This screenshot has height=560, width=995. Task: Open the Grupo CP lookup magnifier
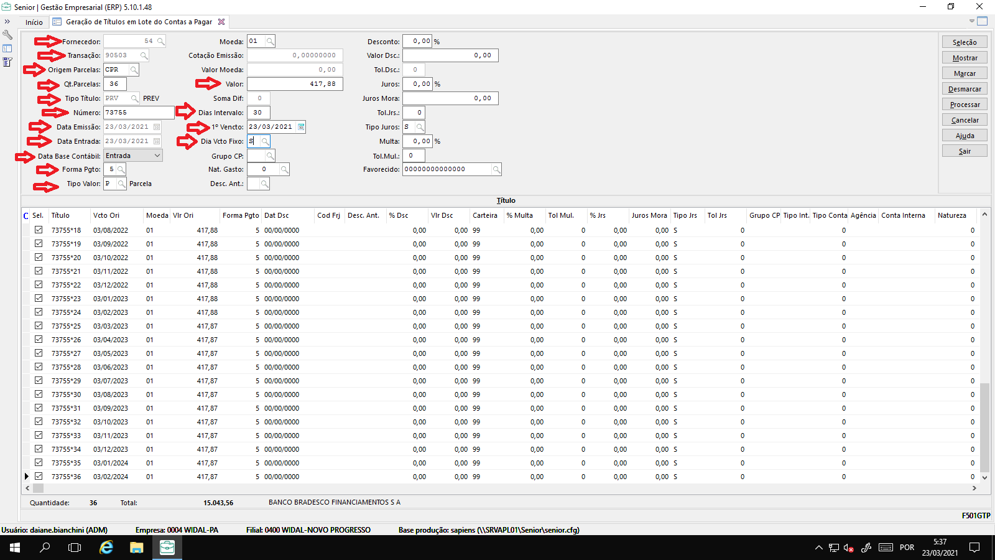[270, 156]
